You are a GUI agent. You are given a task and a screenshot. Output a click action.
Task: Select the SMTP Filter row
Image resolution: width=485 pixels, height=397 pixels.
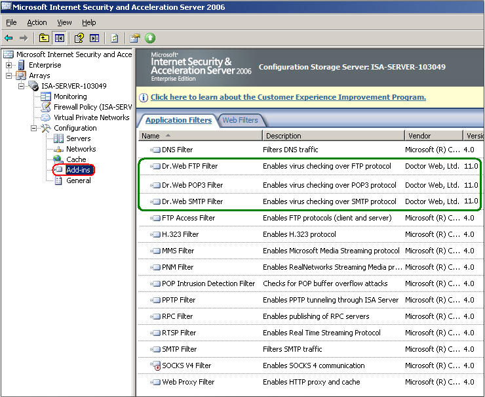311,349
